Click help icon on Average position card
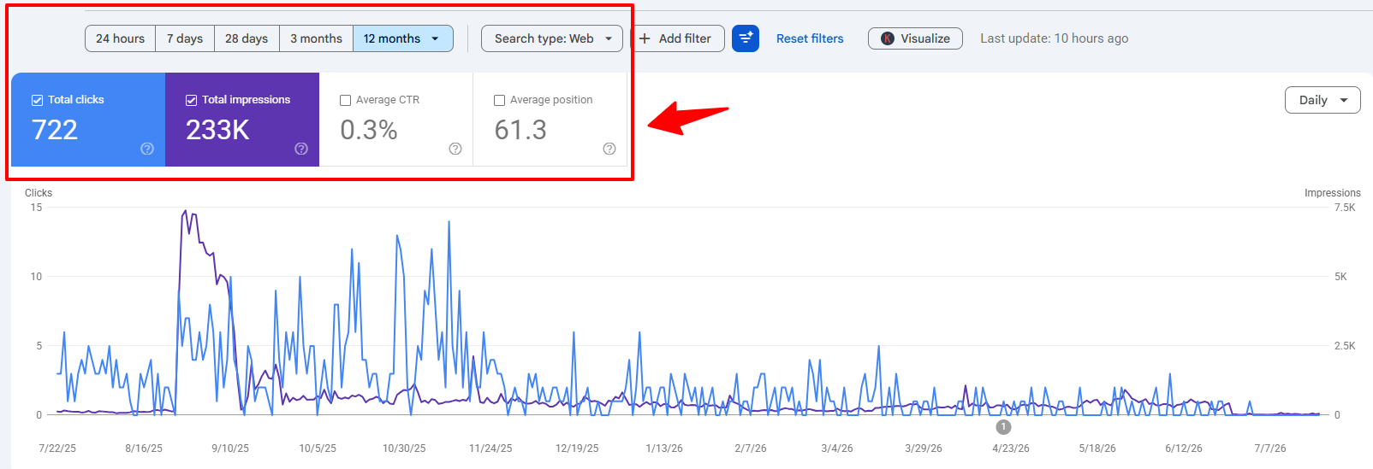1373x469 pixels. tap(609, 149)
